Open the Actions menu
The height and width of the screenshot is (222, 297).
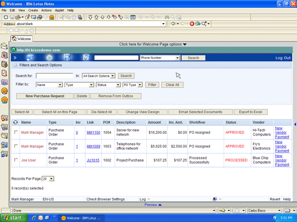coord(46,10)
